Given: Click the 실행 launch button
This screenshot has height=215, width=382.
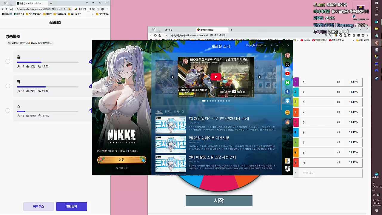Looking at the screenshot, I should click(122, 160).
